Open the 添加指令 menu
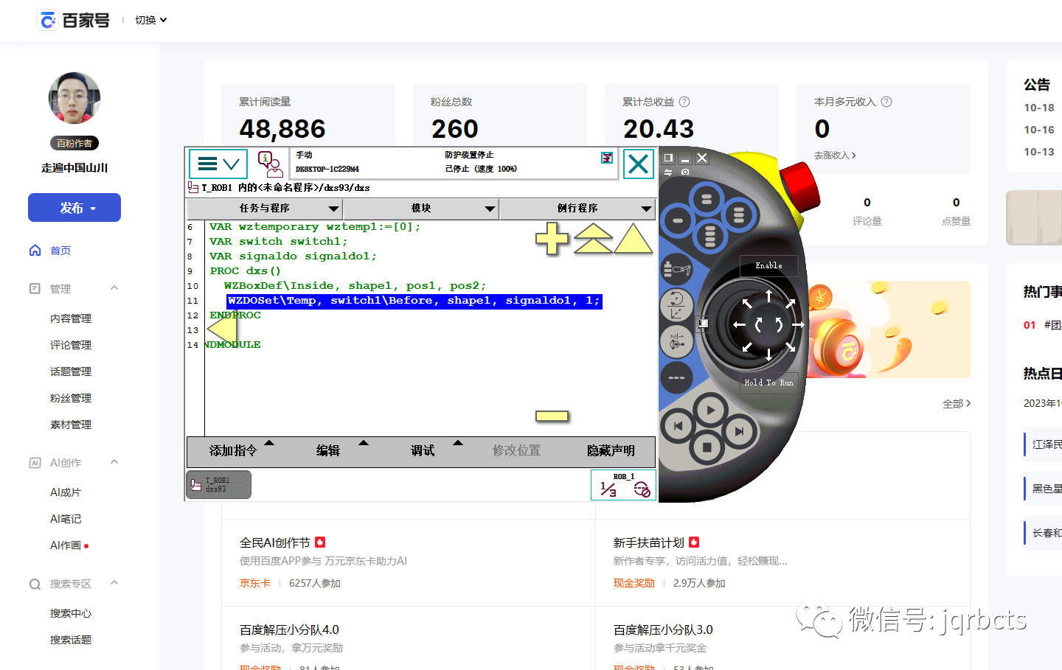The height and width of the screenshot is (670, 1062). [x=233, y=450]
